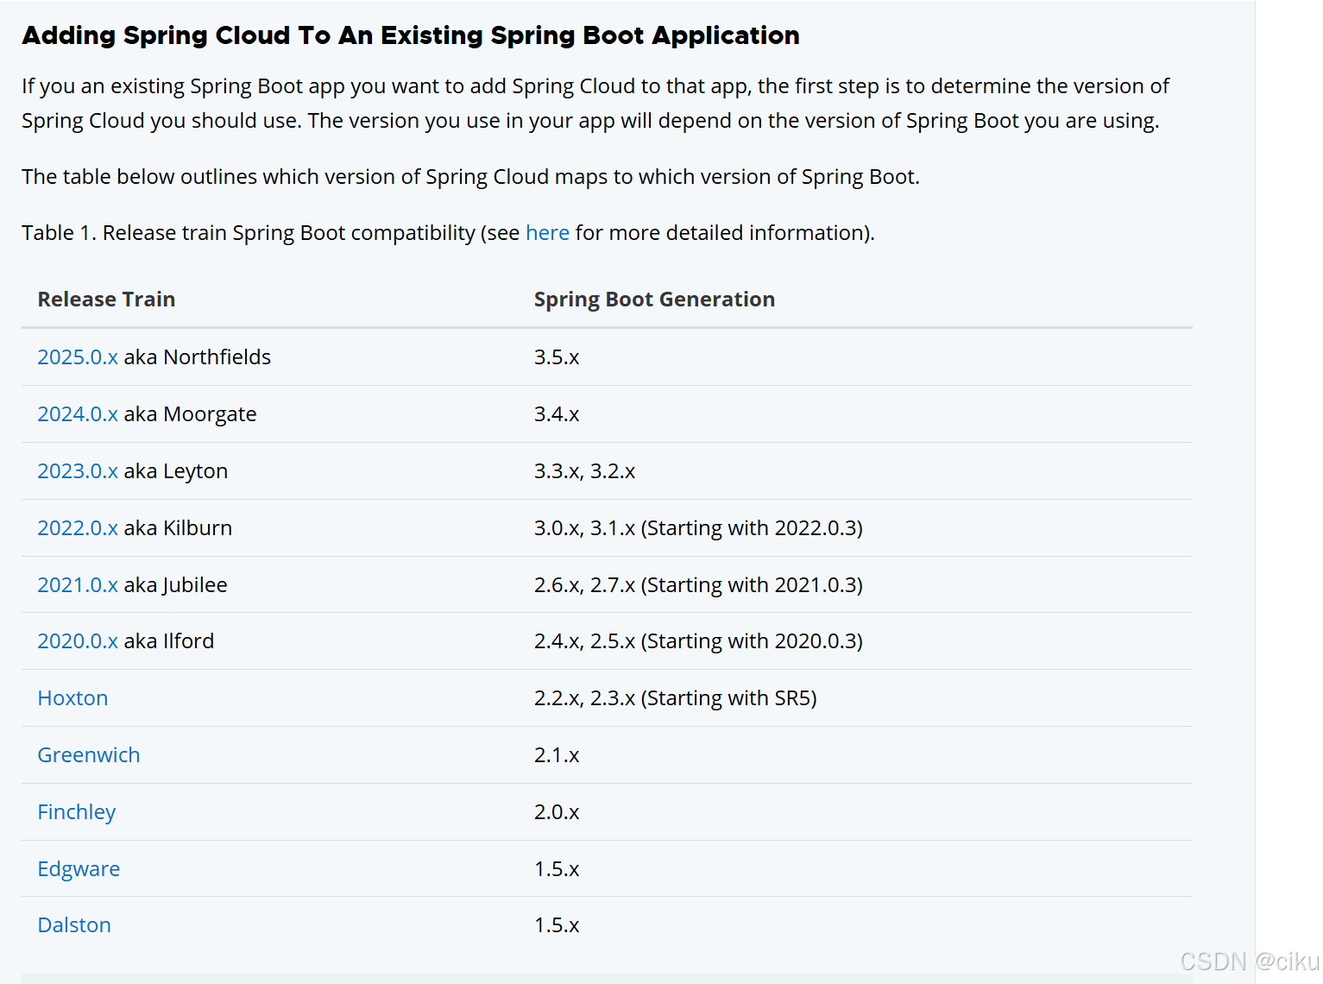Open the Finchley release train link
The width and height of the screenshot is (1323, 984).
(77, 812)
